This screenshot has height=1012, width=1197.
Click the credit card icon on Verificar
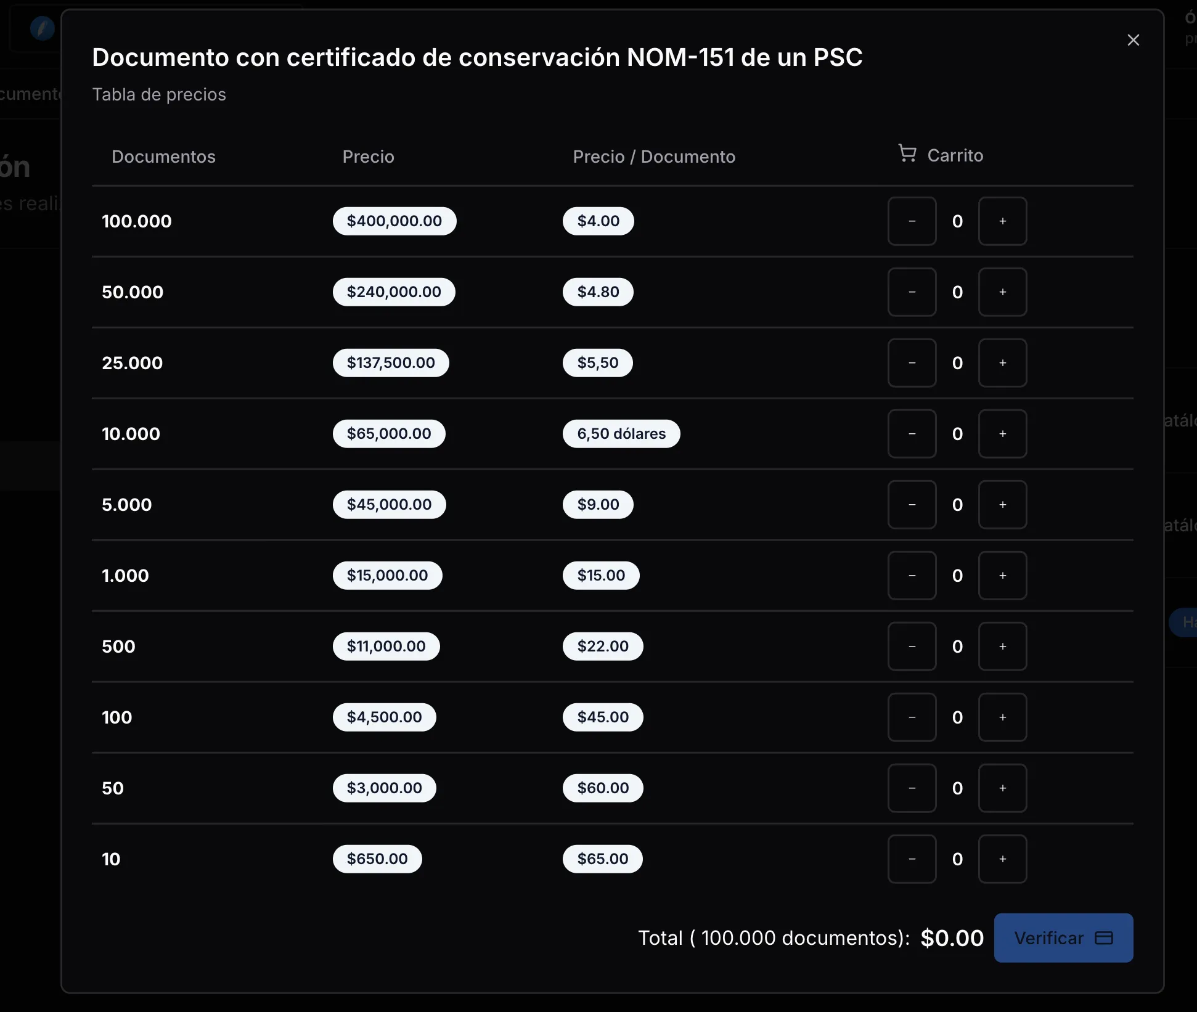click(x=1103, y=937)
